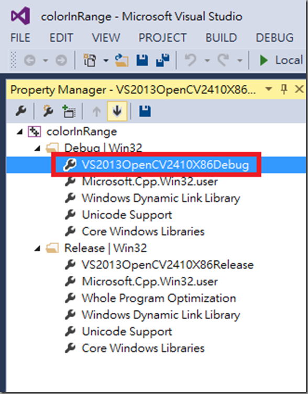Viewport: 308px width, 394px height.
Task: Click the Save All icon
Action: coord(163,60)
